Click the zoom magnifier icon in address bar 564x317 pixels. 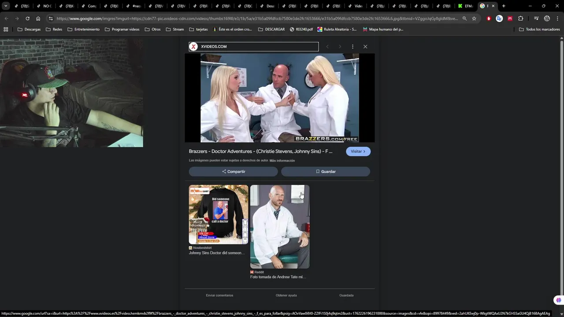pyautogui.click(x=464, y=18)
